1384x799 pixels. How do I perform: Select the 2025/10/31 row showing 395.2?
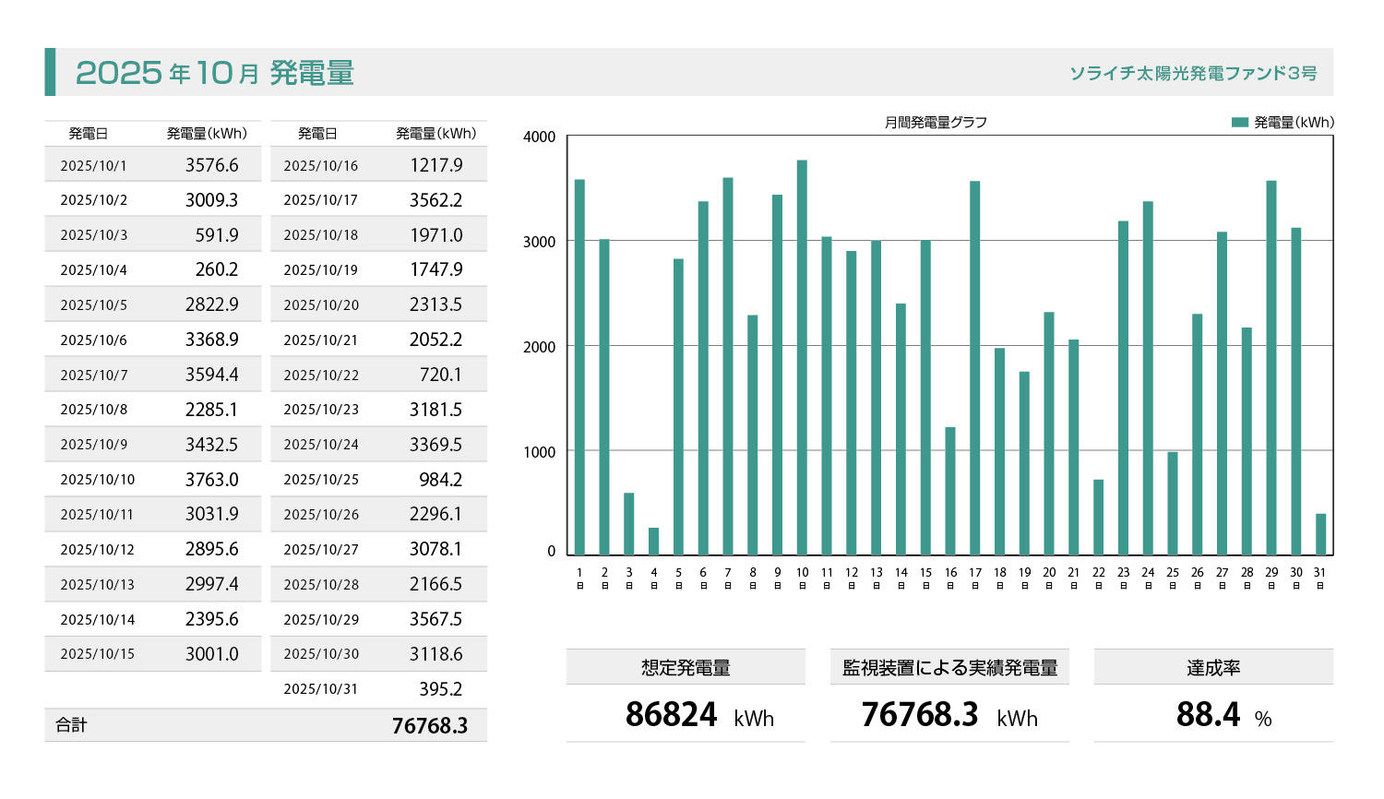(x=378, y=689)
